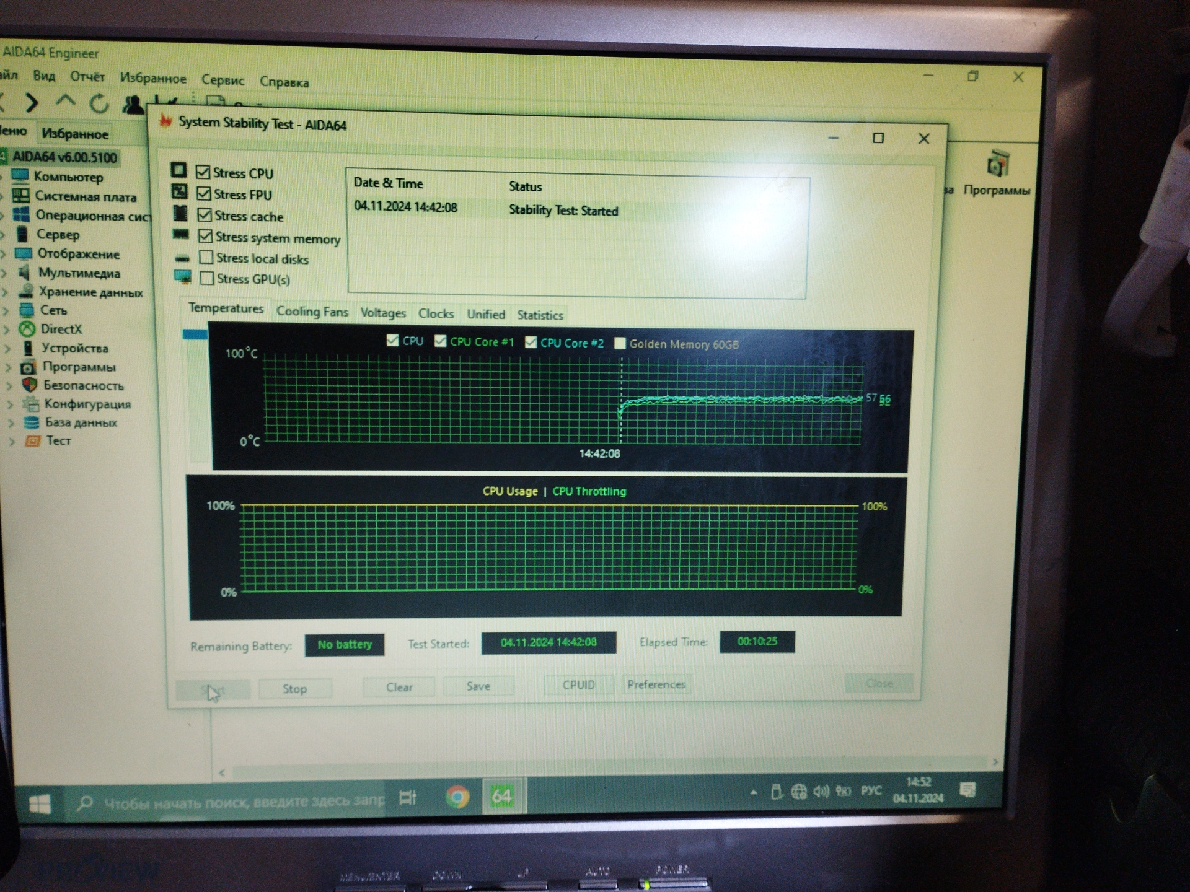This screenshot has width=1190, height=892.
Task: Click the DirectX icon in the sidebar
Action: click(x=27, y=329)
